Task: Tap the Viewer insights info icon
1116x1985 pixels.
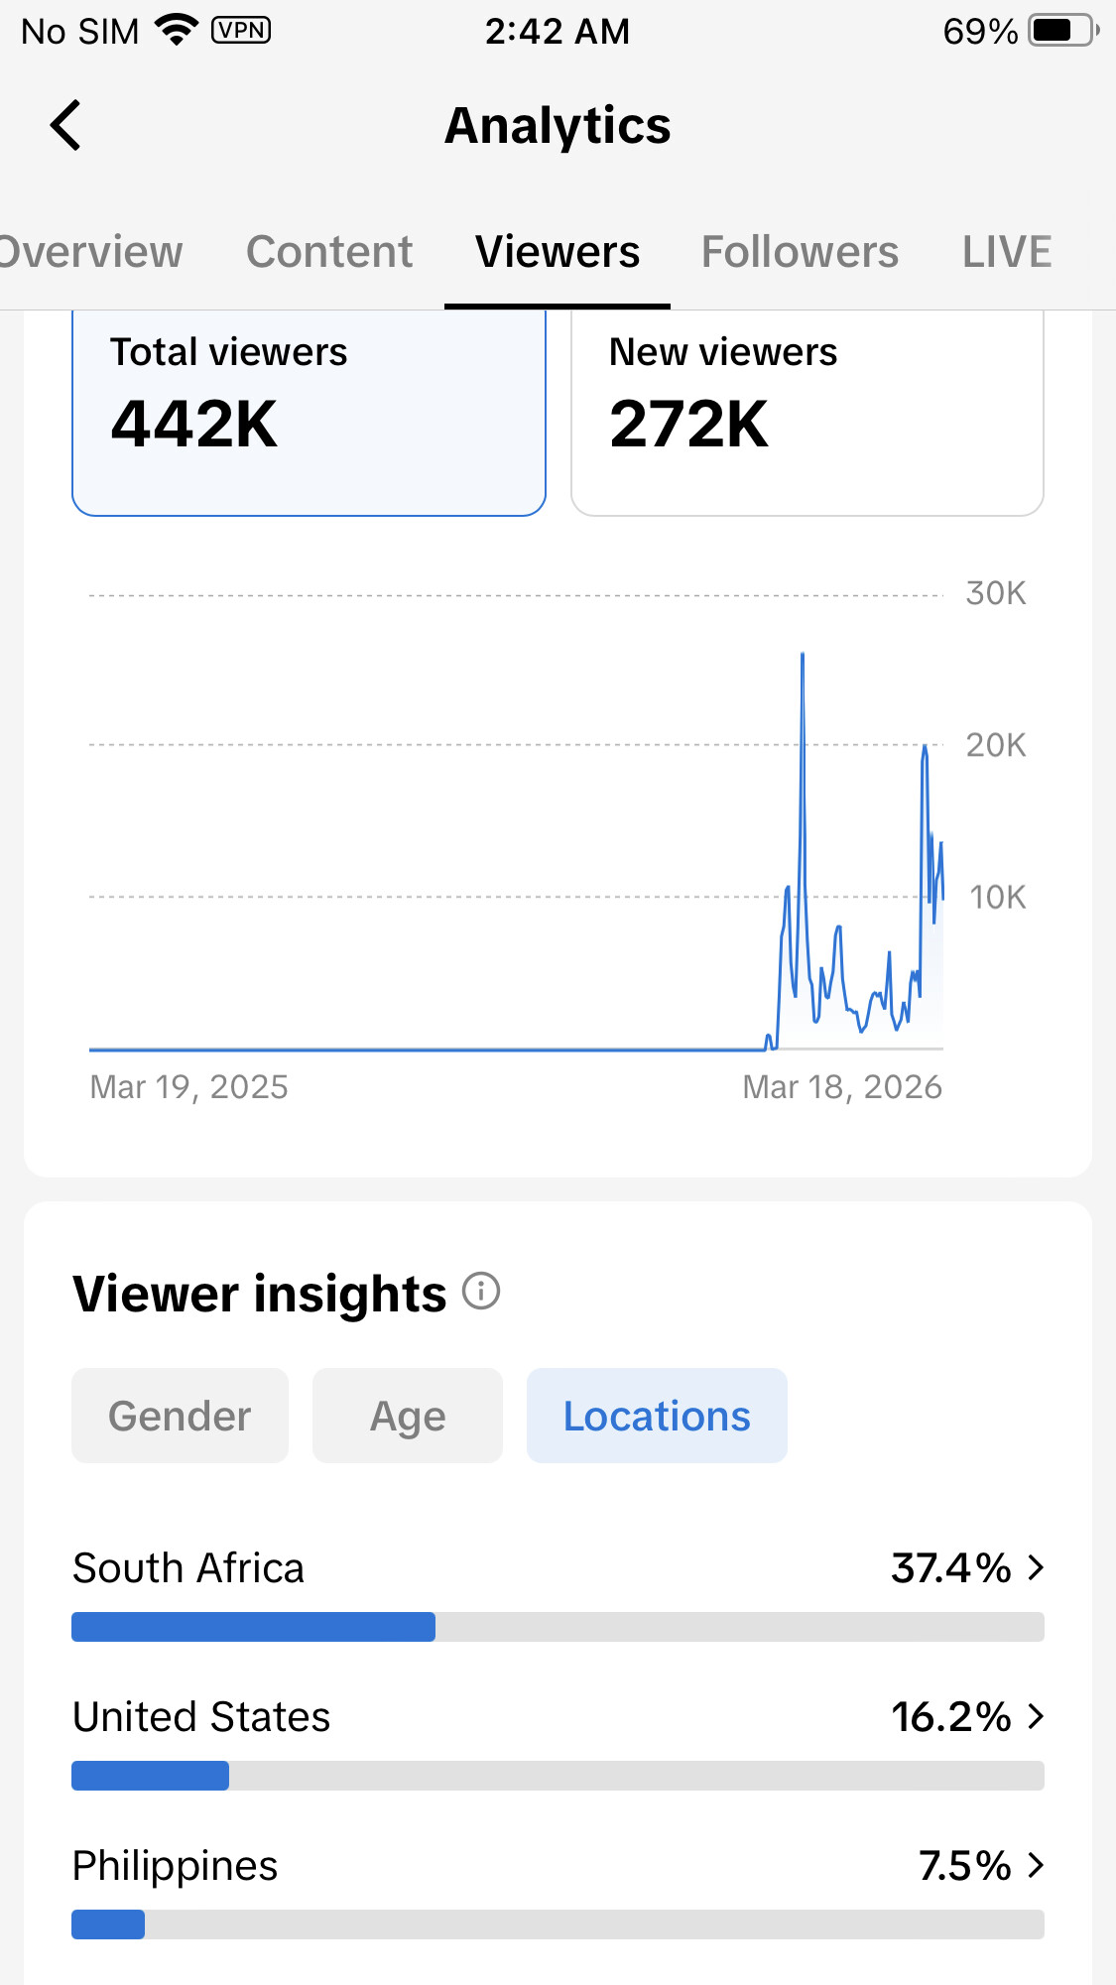Action: coord(481,1292)
